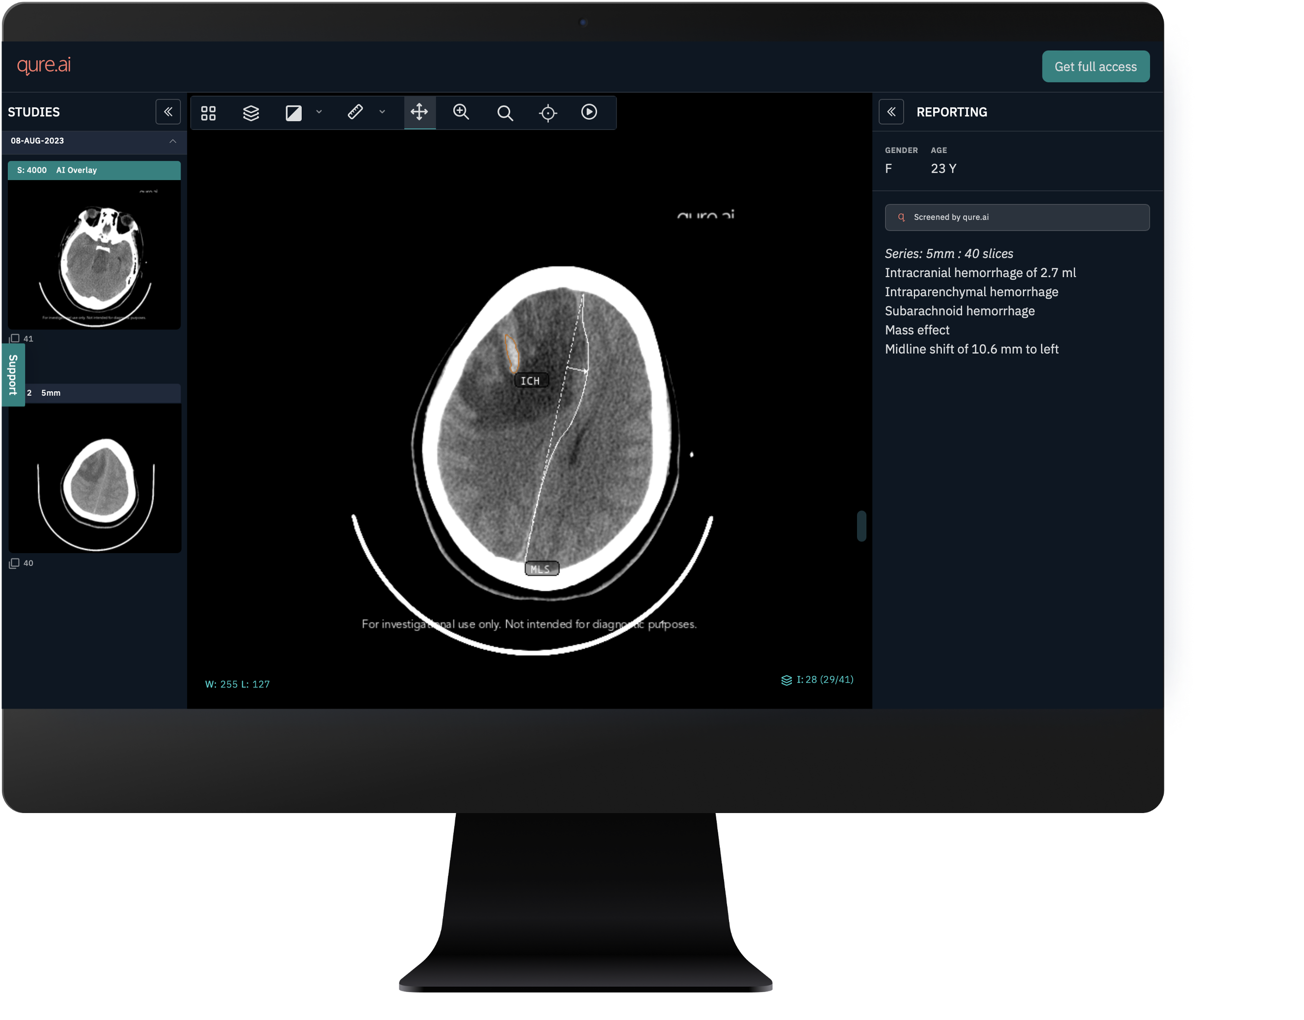Click the slice index stack icon

tap(787, 680)
